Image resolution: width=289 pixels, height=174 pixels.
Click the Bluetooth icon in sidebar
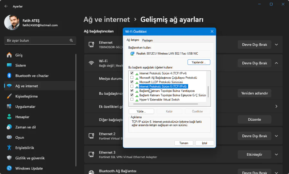click(9, 75)
